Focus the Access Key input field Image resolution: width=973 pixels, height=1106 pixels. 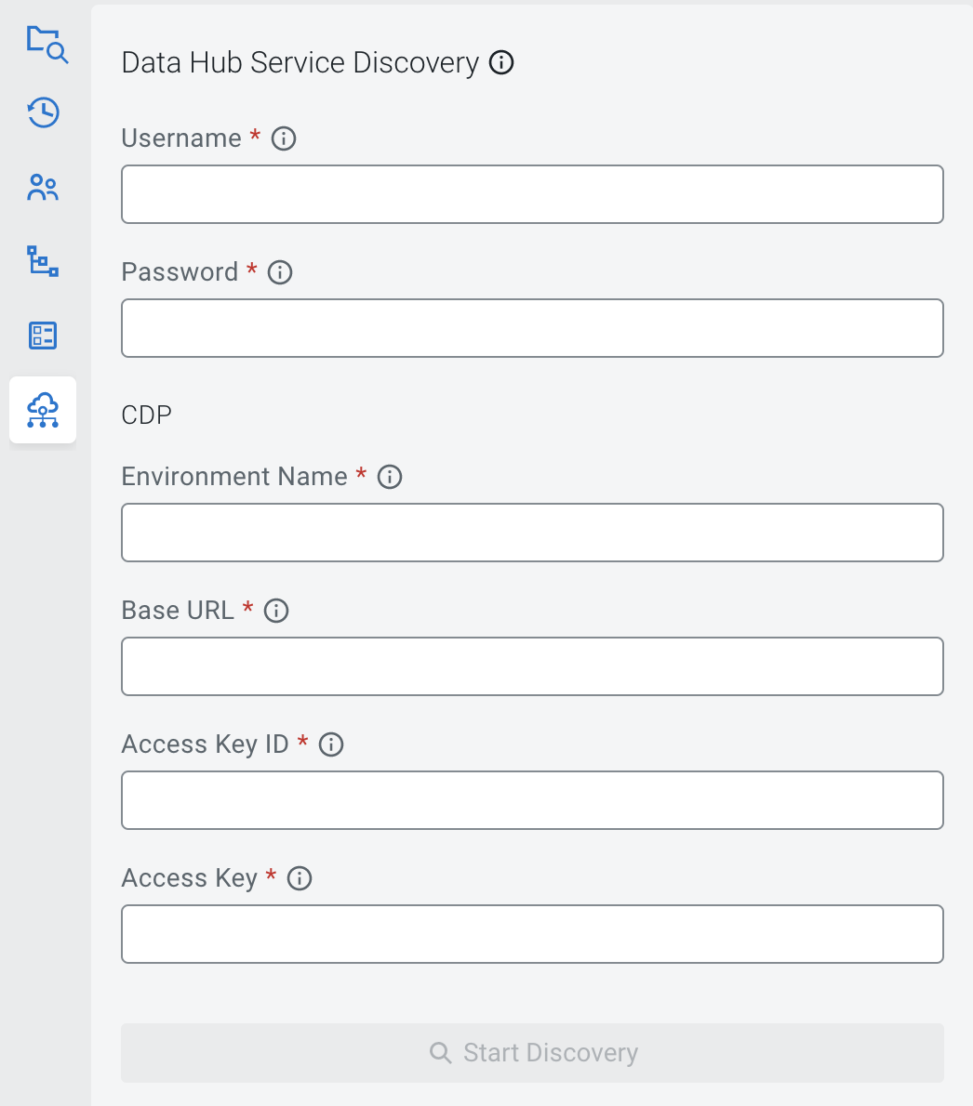coord(532,934)
